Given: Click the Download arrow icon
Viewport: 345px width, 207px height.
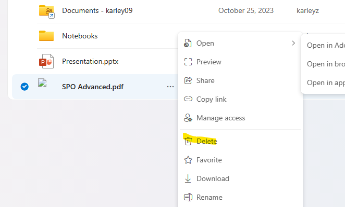Looking at the screenshot, I should point(188,178).
